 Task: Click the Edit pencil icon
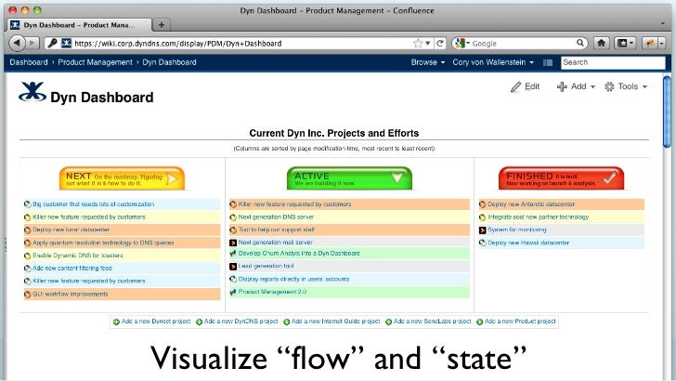(515, 86)
